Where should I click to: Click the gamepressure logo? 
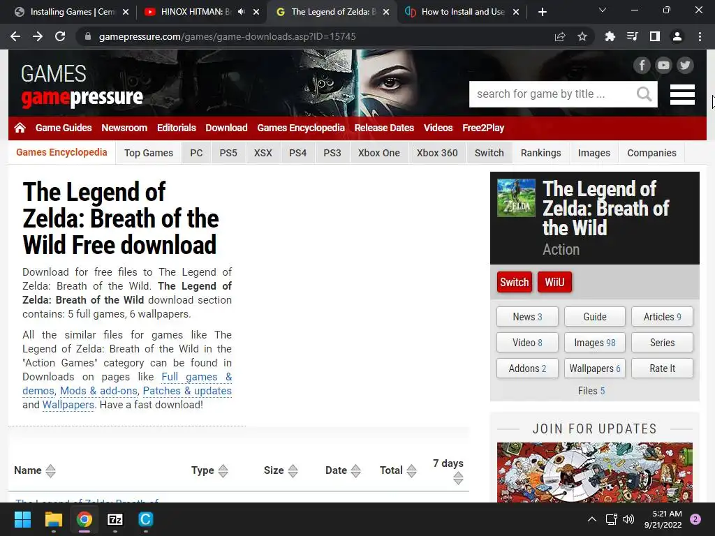[x=82, y=87]
